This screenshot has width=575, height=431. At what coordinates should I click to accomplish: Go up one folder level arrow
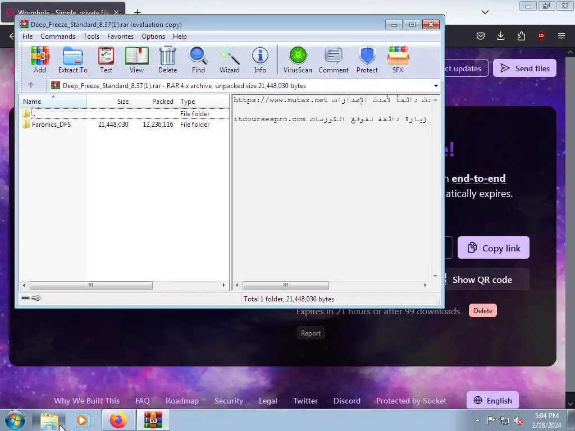point(31,85)
